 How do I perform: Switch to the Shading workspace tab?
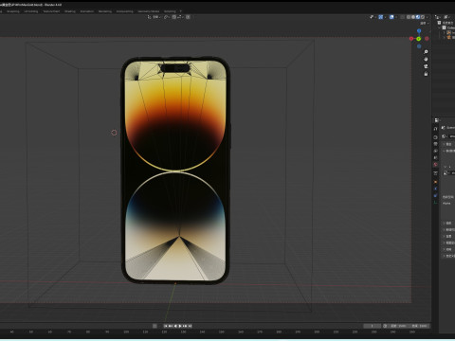(x=70, y=11)
